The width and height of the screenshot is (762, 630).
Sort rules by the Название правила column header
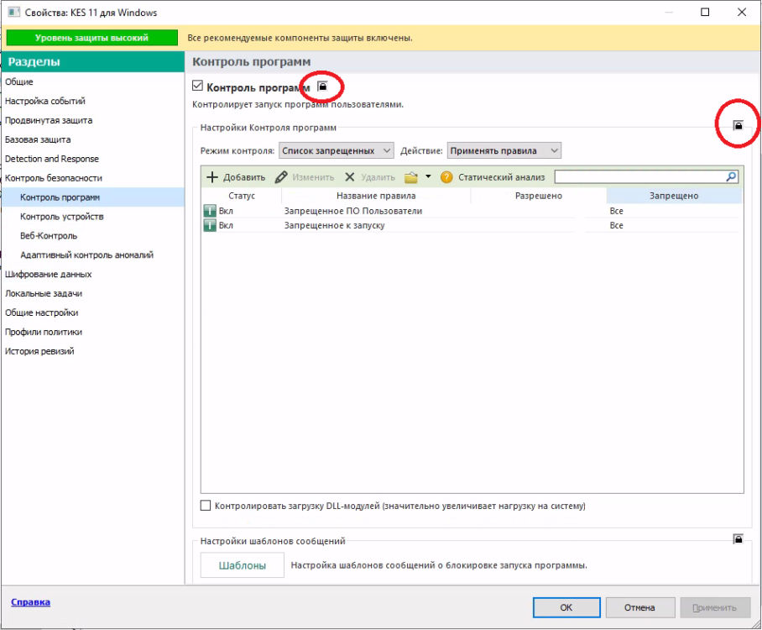[x=373, y=196]
